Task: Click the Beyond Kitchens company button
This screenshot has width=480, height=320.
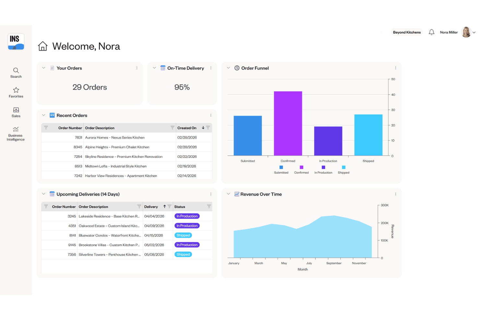Action: 407,32
